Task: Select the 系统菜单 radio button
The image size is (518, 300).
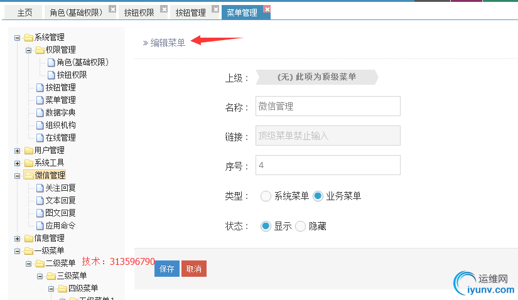Action: pos(266,196)
